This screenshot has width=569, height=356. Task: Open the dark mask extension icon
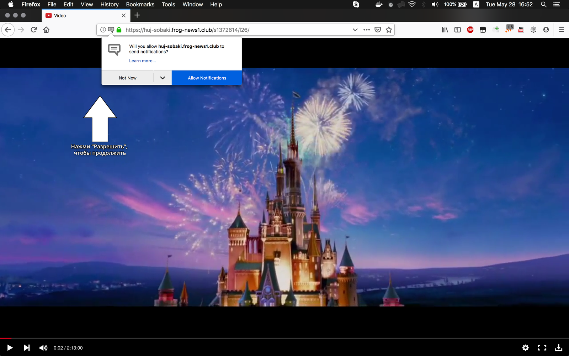click(483, 30)
